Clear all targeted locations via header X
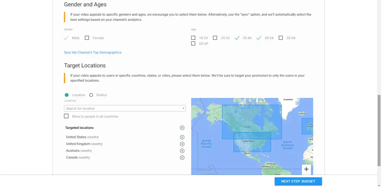Viewport: 381px width, 187px height. pyautogui.click(x=182, y=128)
